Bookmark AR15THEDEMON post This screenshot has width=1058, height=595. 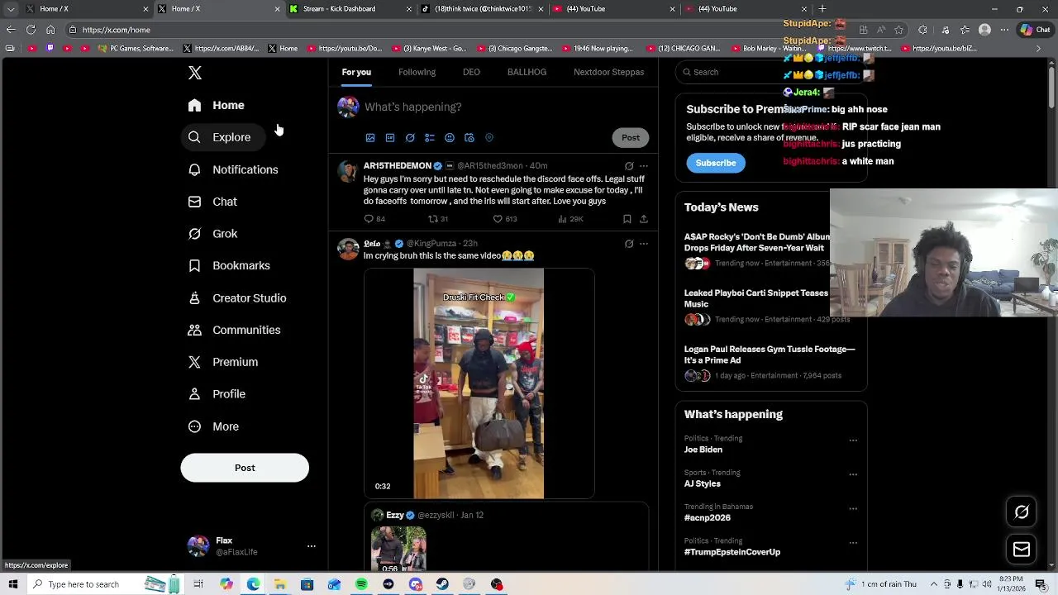627,219
